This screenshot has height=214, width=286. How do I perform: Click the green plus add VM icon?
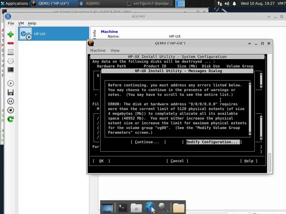point(11,34)
